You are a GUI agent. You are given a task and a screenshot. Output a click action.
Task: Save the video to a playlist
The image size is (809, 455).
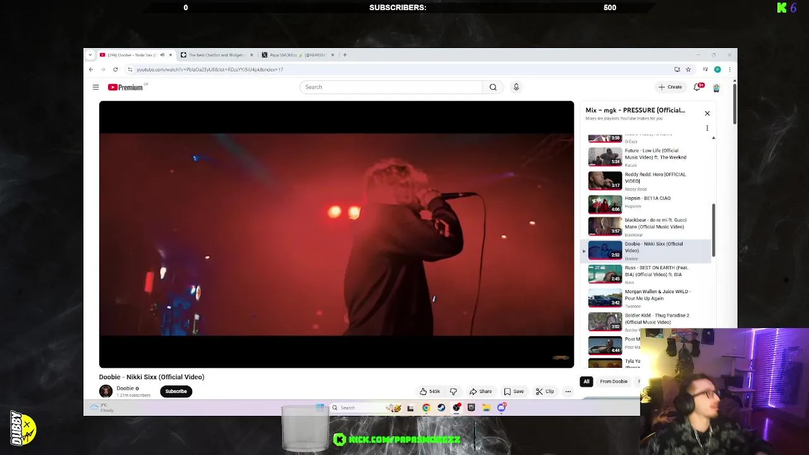[514, 391]
